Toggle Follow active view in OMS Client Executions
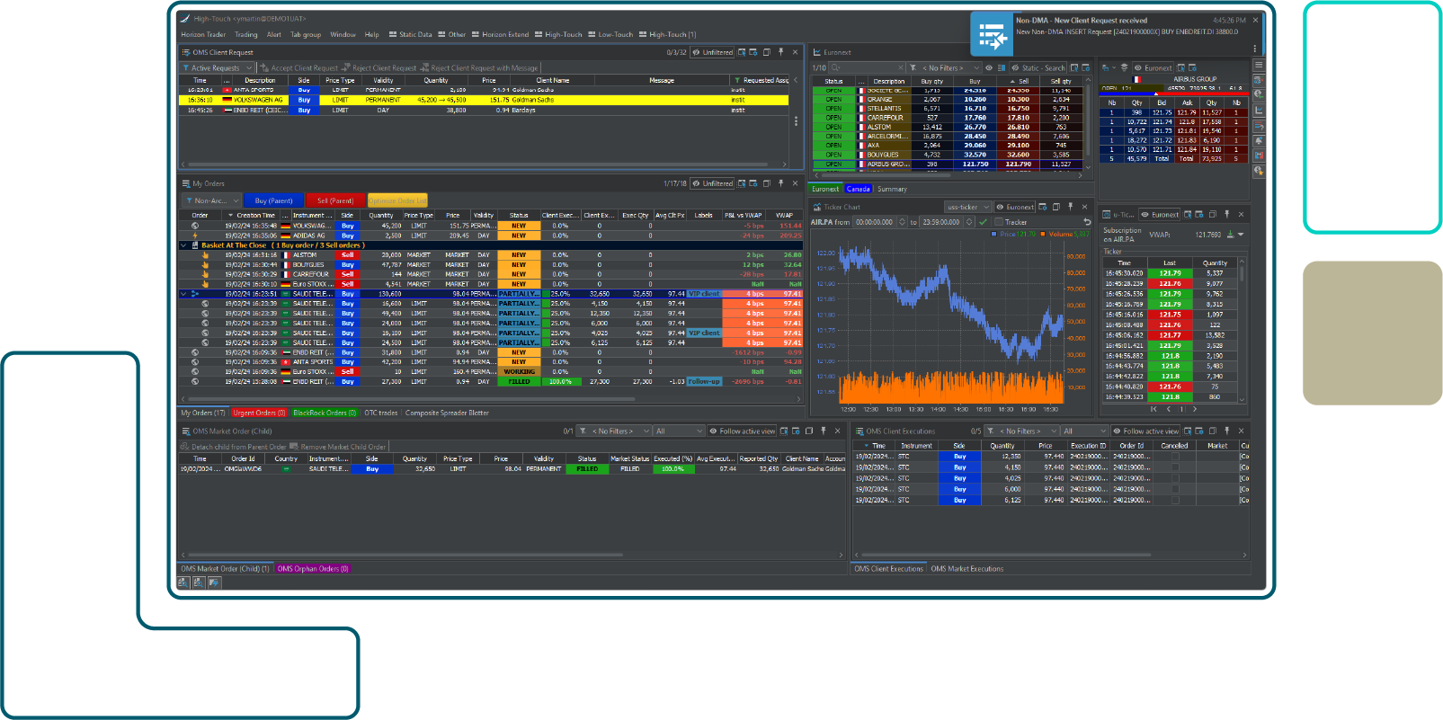Image resolution: width=1443 pixels, height=720 pixels. (x=1145, y=431)
